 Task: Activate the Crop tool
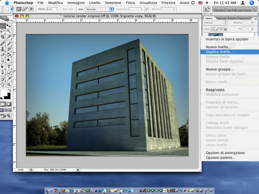(x=3, y=37)
